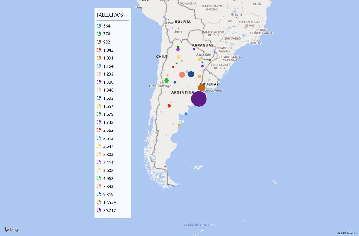
Task: Click the Brasilia city label
Action: 237,14
